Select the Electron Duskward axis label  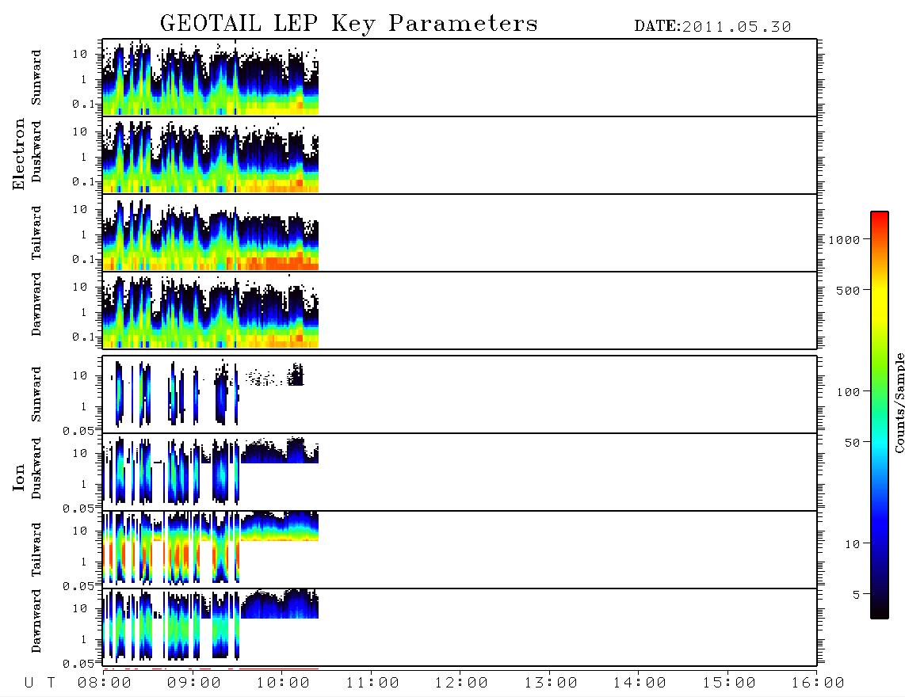point(36,152)
